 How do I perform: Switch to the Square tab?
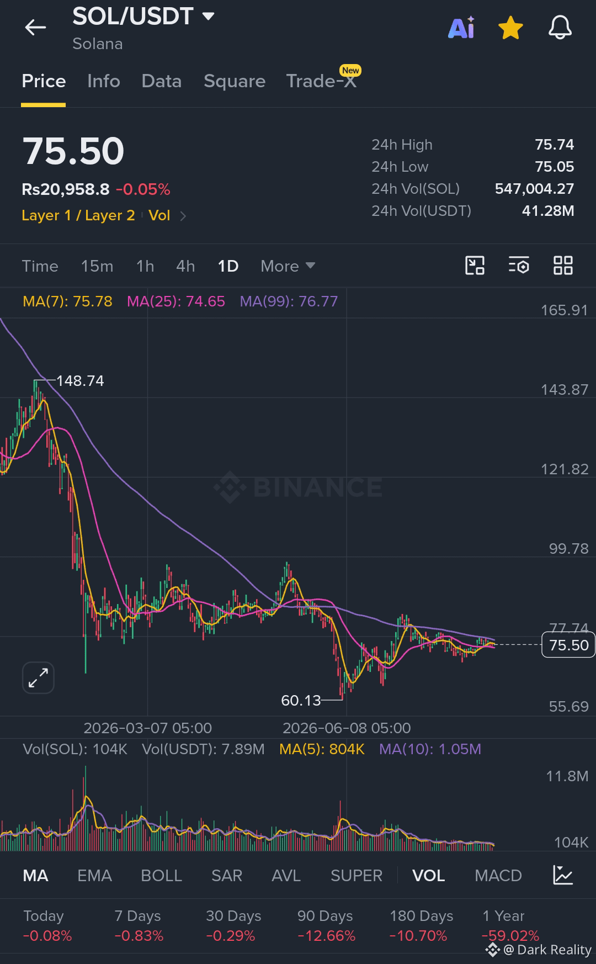tap(235, 81)
